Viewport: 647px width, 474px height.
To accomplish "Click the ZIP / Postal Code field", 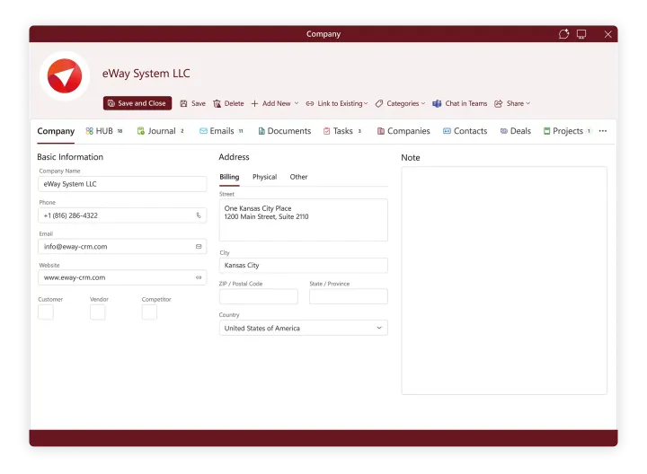I will 259,296.
